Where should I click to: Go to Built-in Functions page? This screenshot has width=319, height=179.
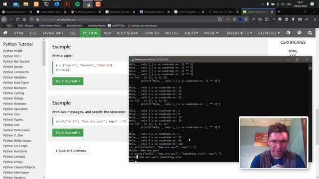[x=71, y=151]
